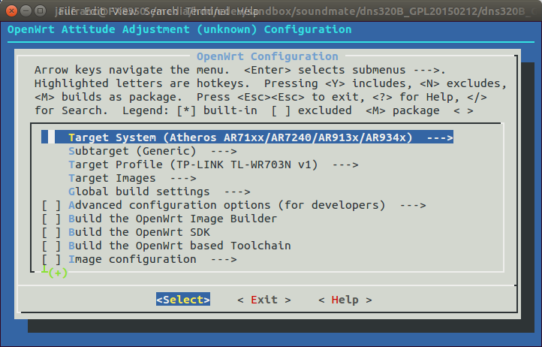Click the OpenWrt Configuration dialog title
Image resolution: width=542 pixels, height=347 pixels.
[267, 56]
